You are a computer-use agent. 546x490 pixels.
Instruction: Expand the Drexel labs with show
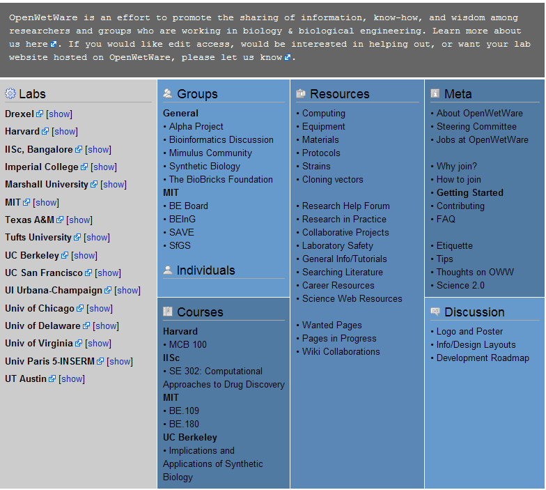pyautogui.click(x=59, y=114)
